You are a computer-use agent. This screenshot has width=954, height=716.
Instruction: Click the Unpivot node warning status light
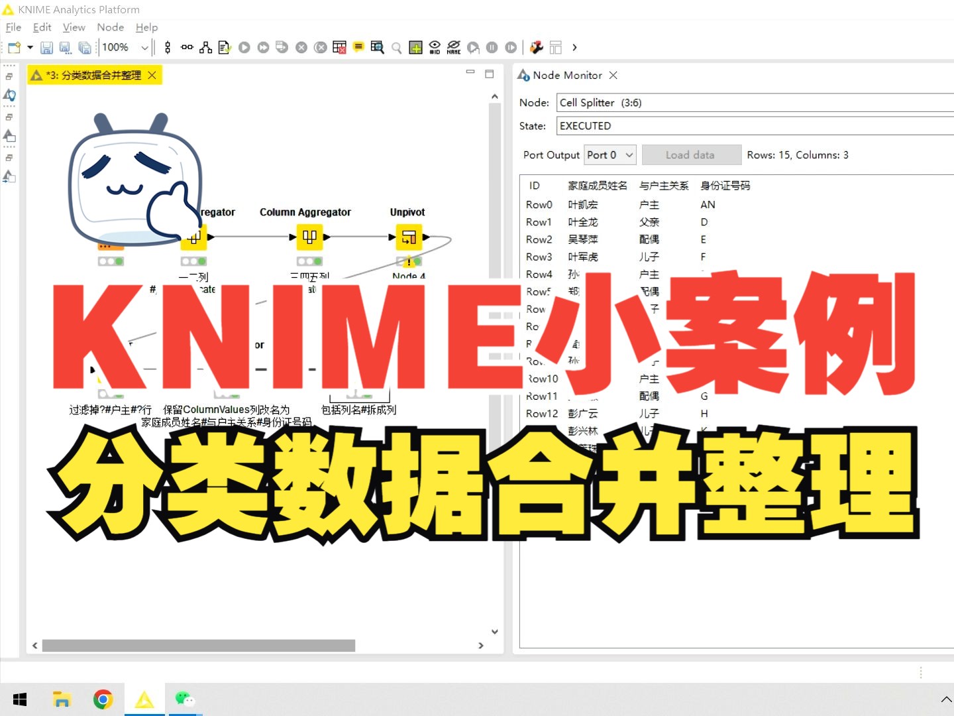coord(409,262)
